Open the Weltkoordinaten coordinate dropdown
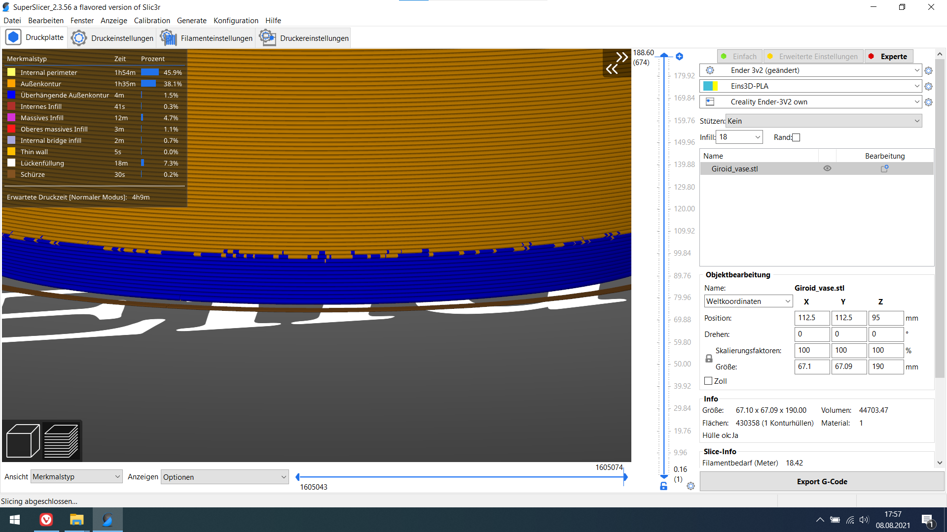The width and height of the screenshot is (947, 532). (748, 301)
